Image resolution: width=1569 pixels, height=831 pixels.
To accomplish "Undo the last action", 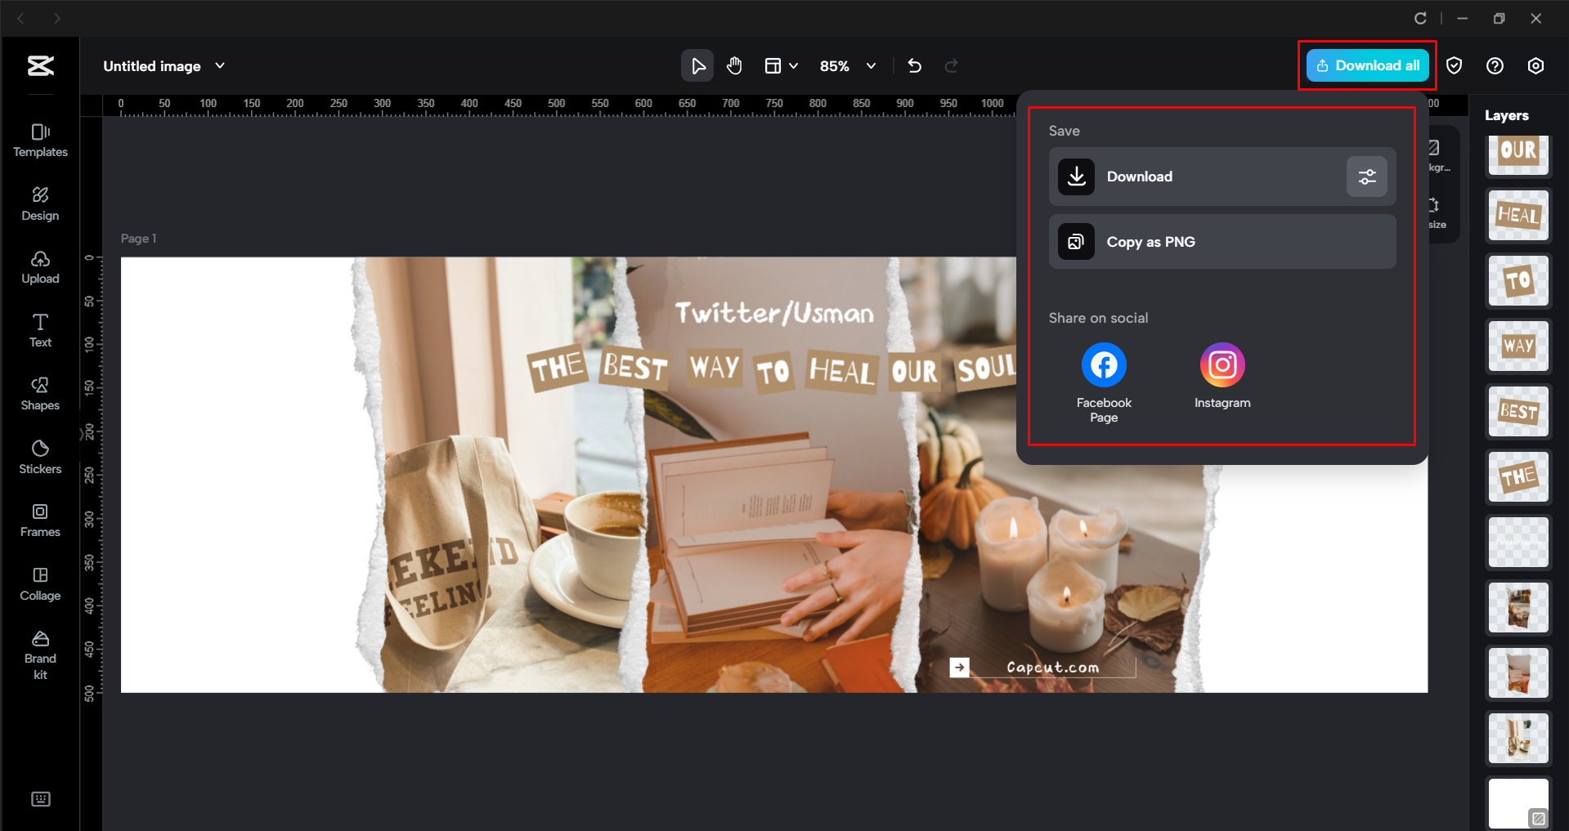I will 913,65.
